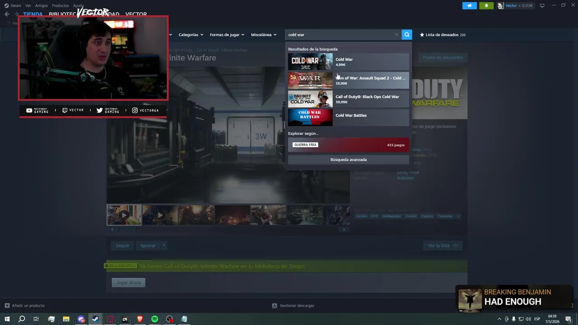Click the Cold War Battles thumbnail

point(310,117)
